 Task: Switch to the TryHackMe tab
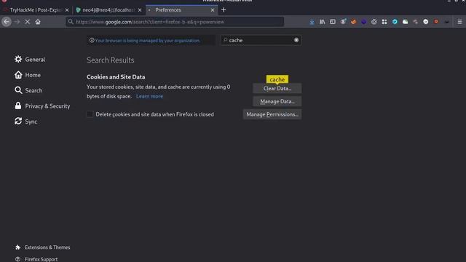(36, 9)
